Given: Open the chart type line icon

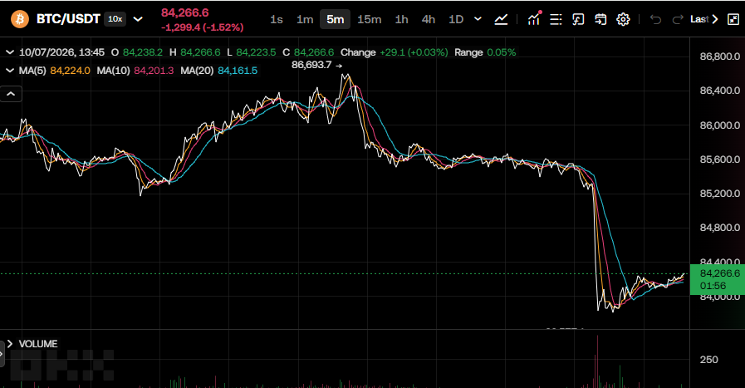Looking at the screenshot, I should (501, 19).
